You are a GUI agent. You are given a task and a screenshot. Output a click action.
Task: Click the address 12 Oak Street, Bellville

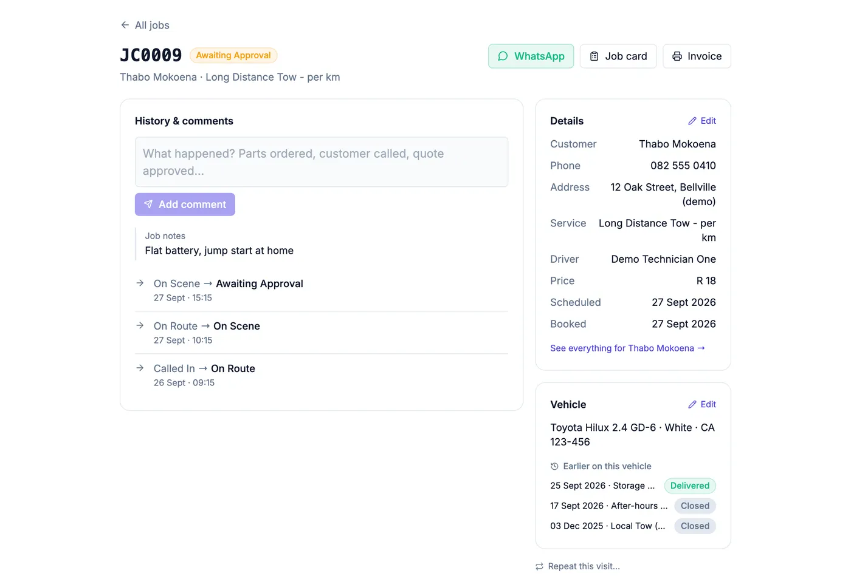663,194
